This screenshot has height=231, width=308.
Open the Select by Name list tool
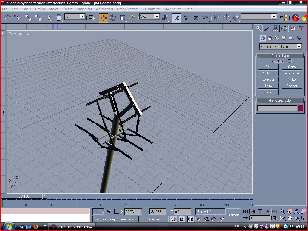pyautogui.click(x=92, y=18)
